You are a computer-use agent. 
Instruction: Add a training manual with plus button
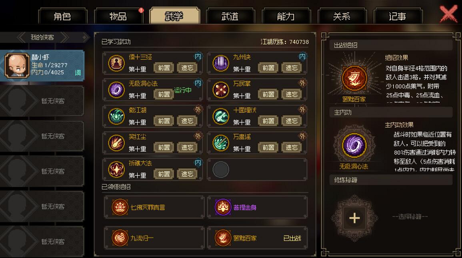pos(354,218)
